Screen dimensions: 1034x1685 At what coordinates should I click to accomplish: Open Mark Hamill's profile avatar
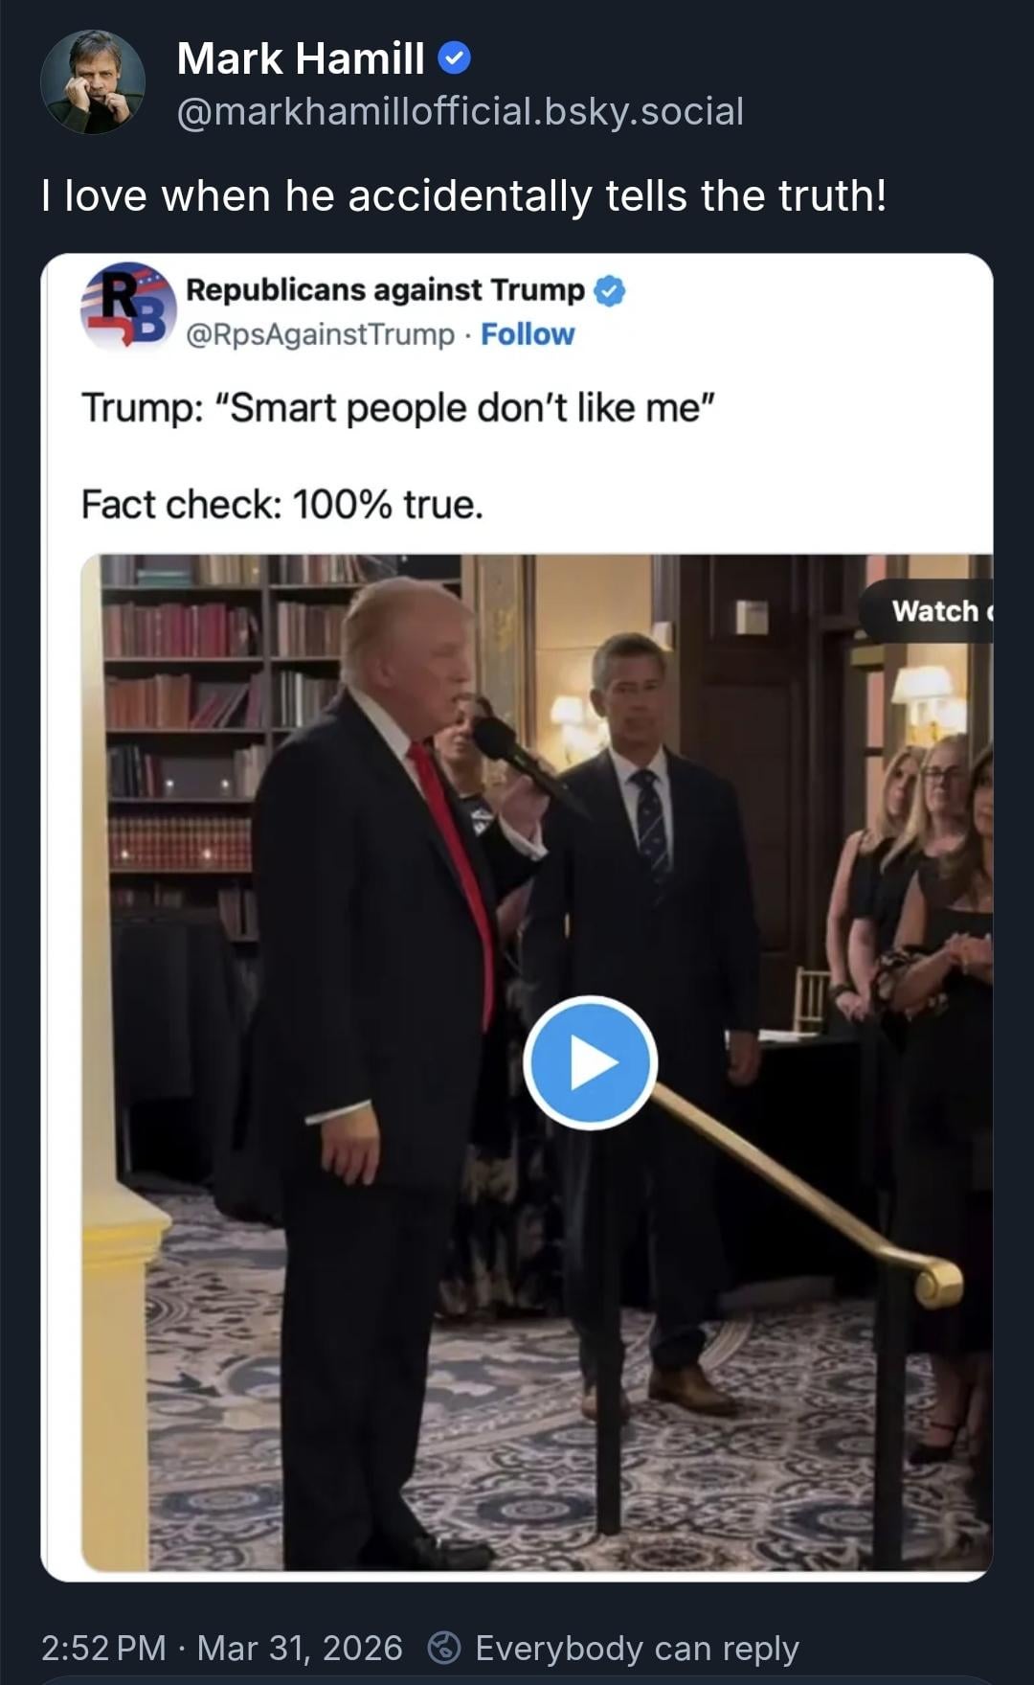(x=93, y=82)
